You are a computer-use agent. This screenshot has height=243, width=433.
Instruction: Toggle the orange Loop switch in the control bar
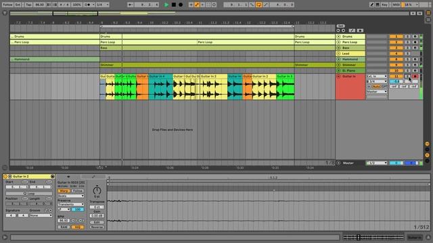point(258,5)
